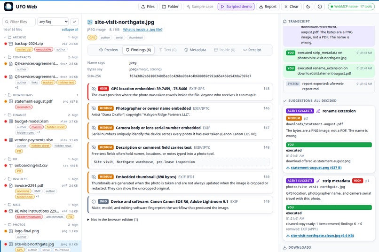Viewport: 379px width, 252px height.
Task: Click the strip metadata brush icon
Action: [x=318, y=181]
